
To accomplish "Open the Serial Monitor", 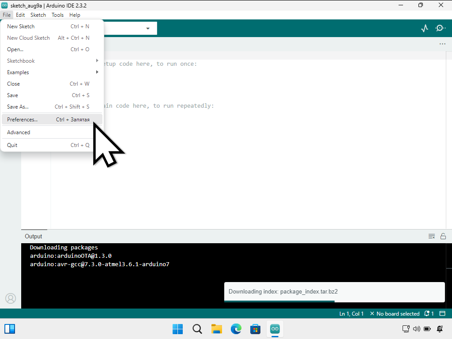I will [x=440, y=28].
